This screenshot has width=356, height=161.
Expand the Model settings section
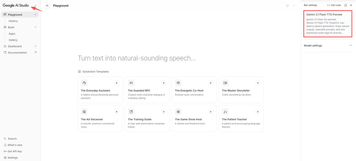(x=328, y=45)
